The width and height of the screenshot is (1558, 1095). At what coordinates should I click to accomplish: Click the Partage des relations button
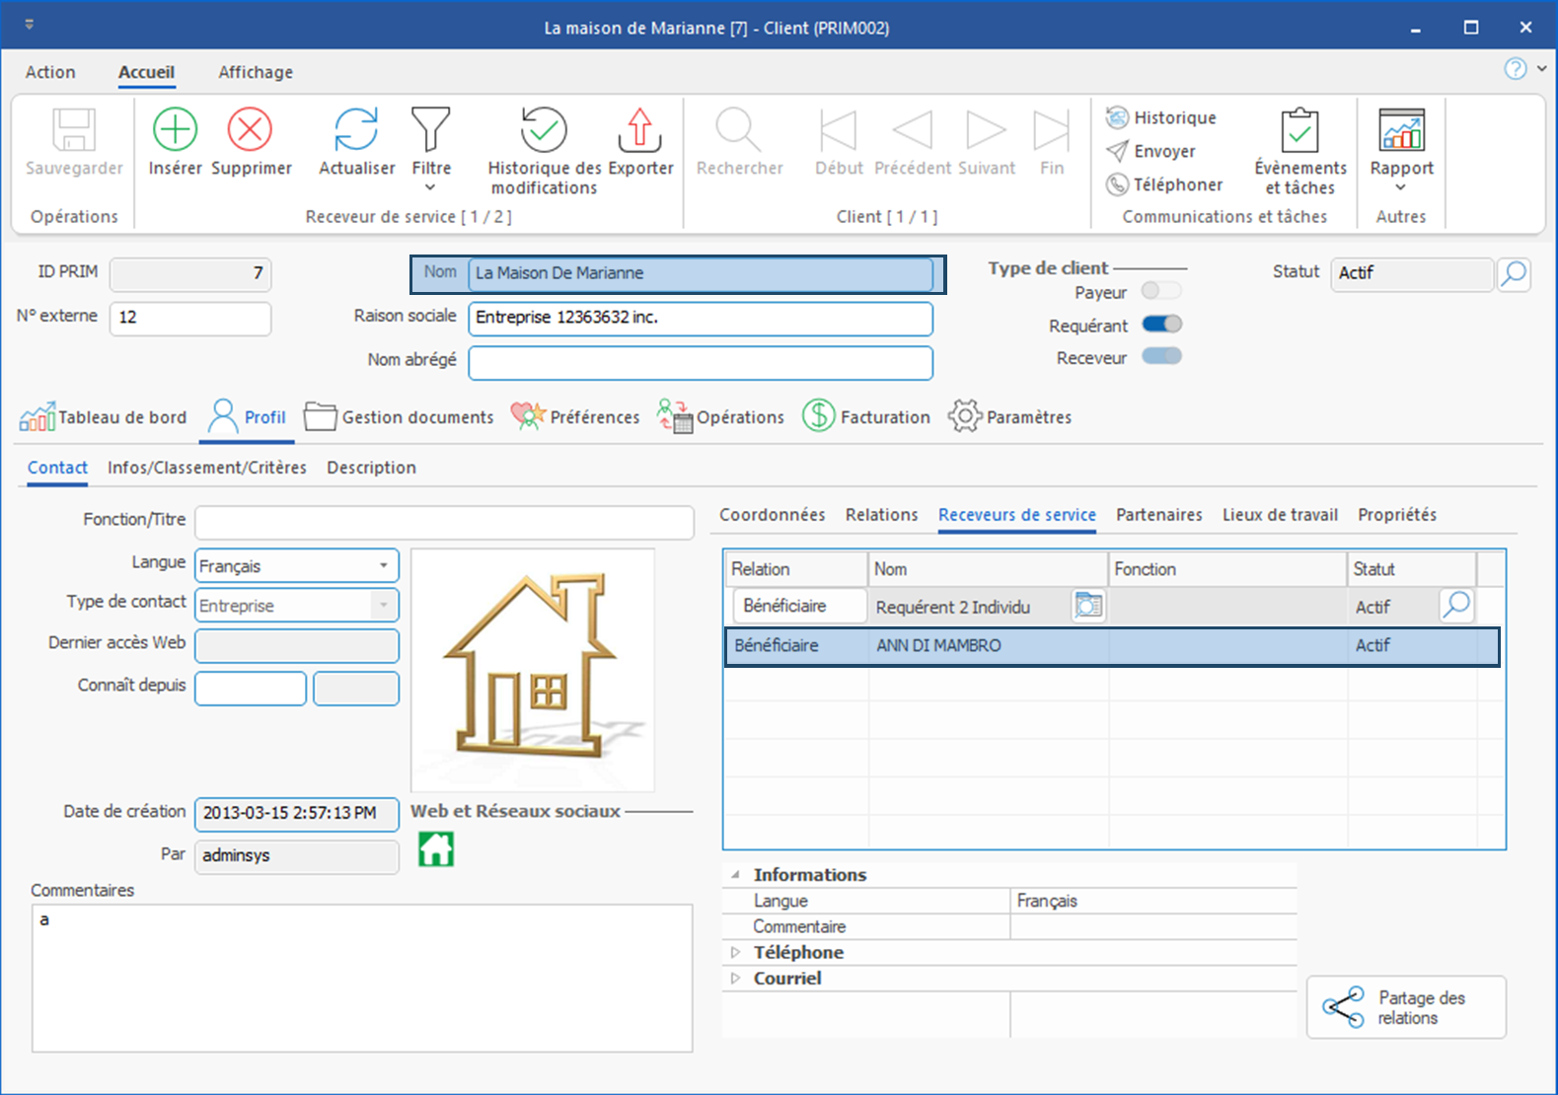tap(1406, 1007)
